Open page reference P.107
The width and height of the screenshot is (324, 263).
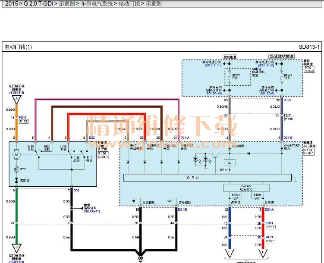pos(270,241)
